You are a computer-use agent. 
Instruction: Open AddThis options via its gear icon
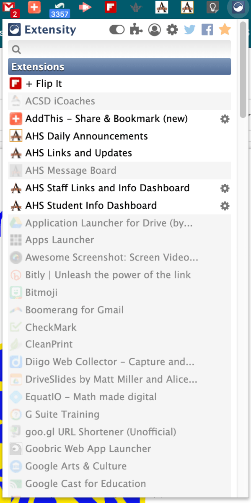225,119
